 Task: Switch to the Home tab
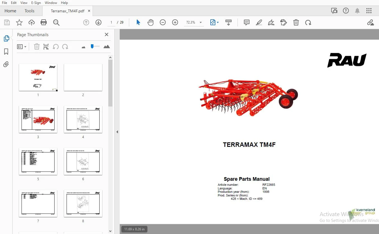(x=10, y=11)
